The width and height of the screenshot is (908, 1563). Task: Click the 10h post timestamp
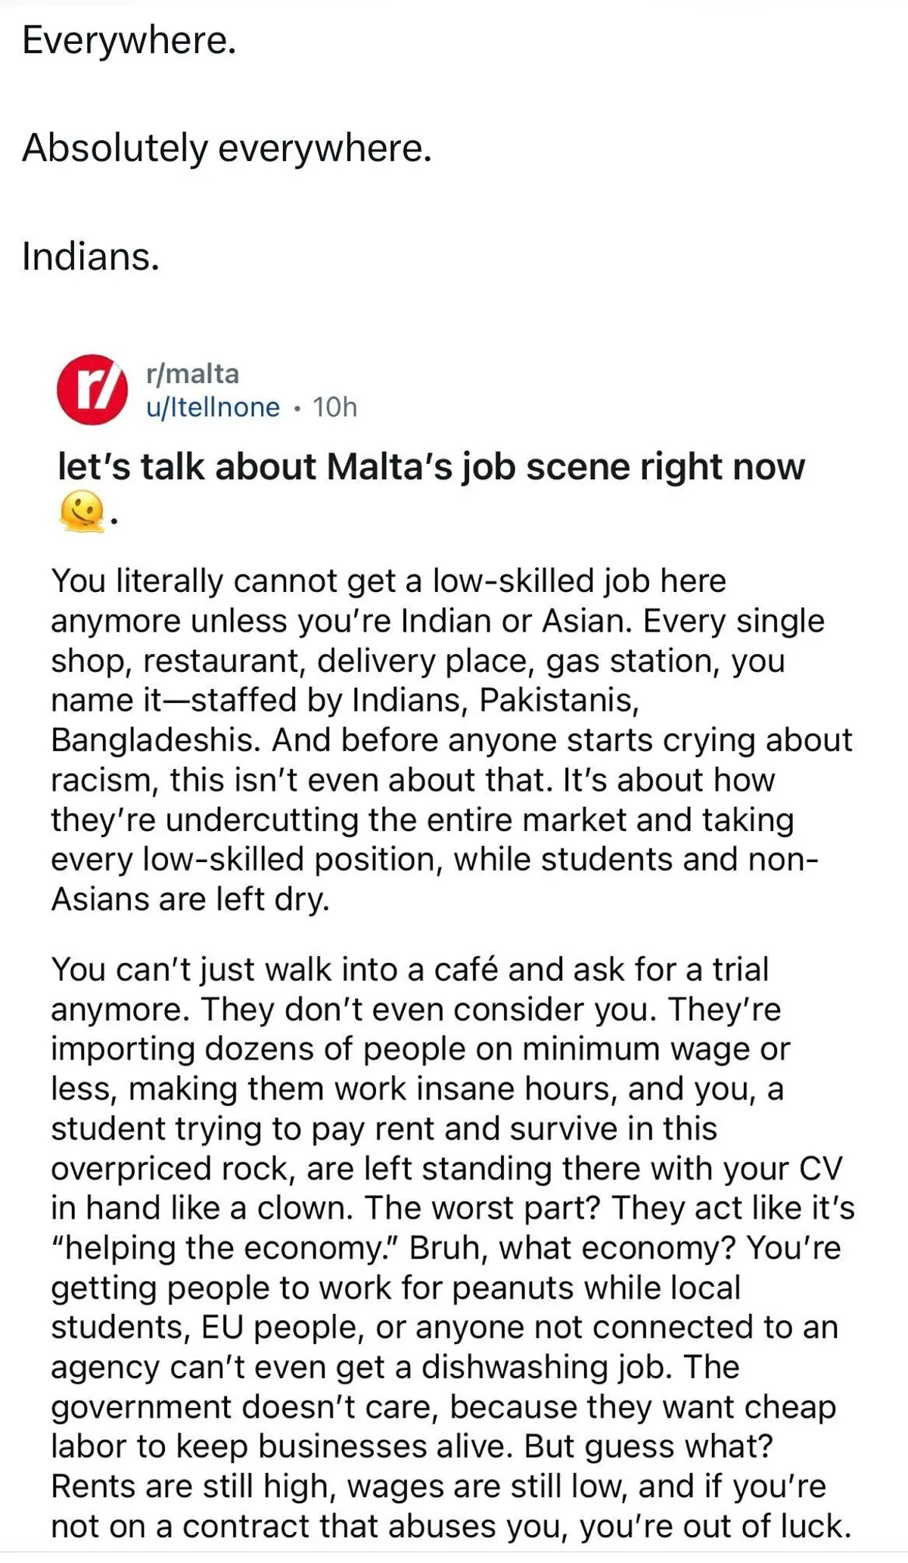point(334,407)
